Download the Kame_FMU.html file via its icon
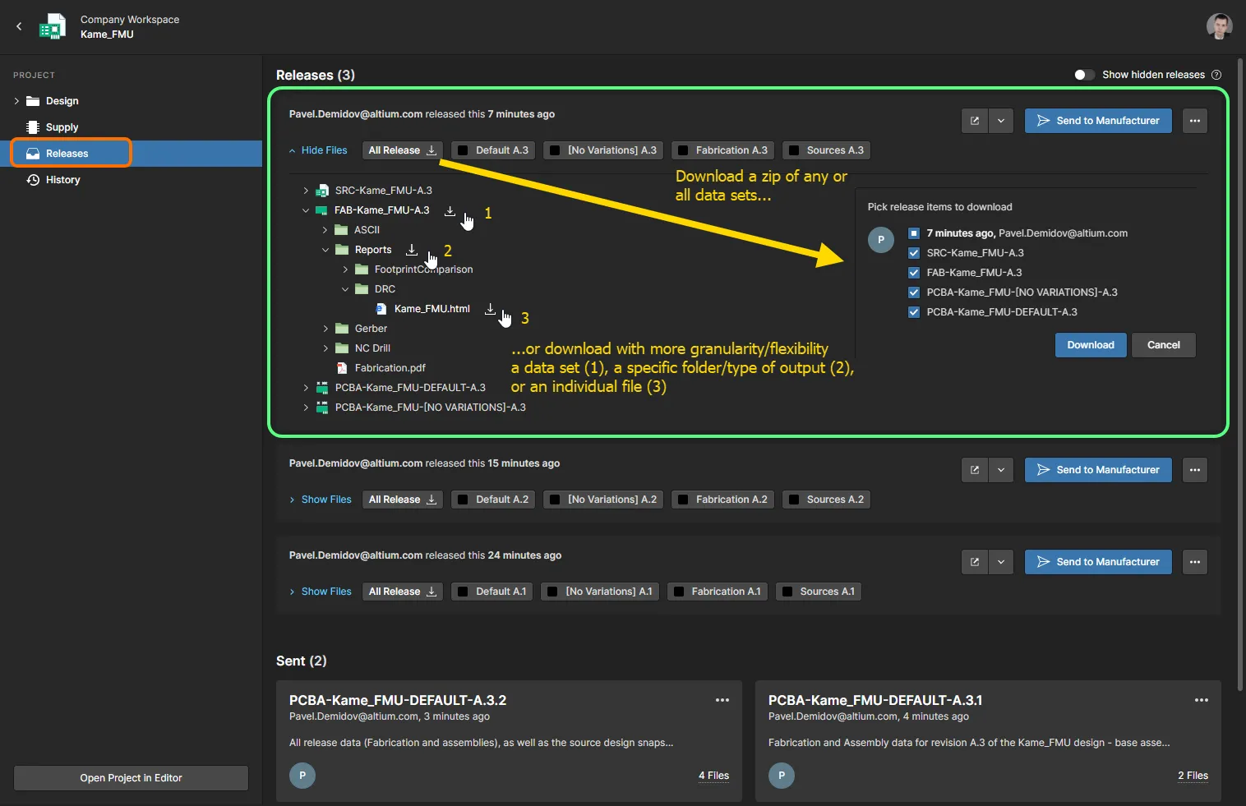Image resolution: width=1246 pixels, height=806 pixels. click(490, 309)
